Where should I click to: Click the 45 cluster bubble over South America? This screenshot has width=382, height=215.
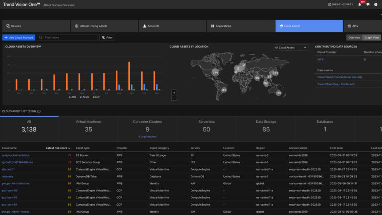224,90
